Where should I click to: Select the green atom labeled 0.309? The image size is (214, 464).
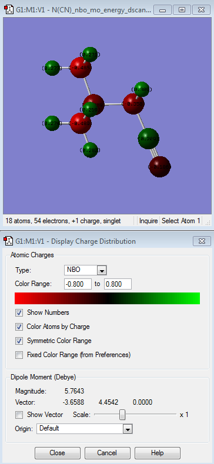(142, 89)
